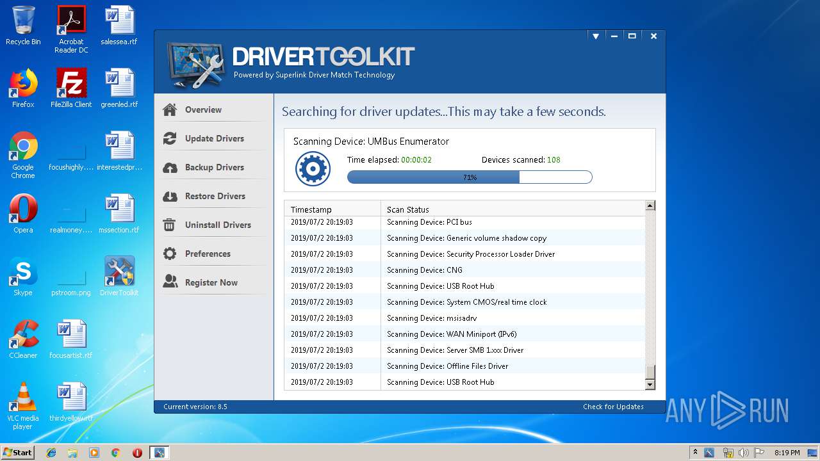Image resolution: width=820 pixels, height=461 pixels.
Task: Select the Acrobat Reader DC desktop icon
Action: point(71,29)
